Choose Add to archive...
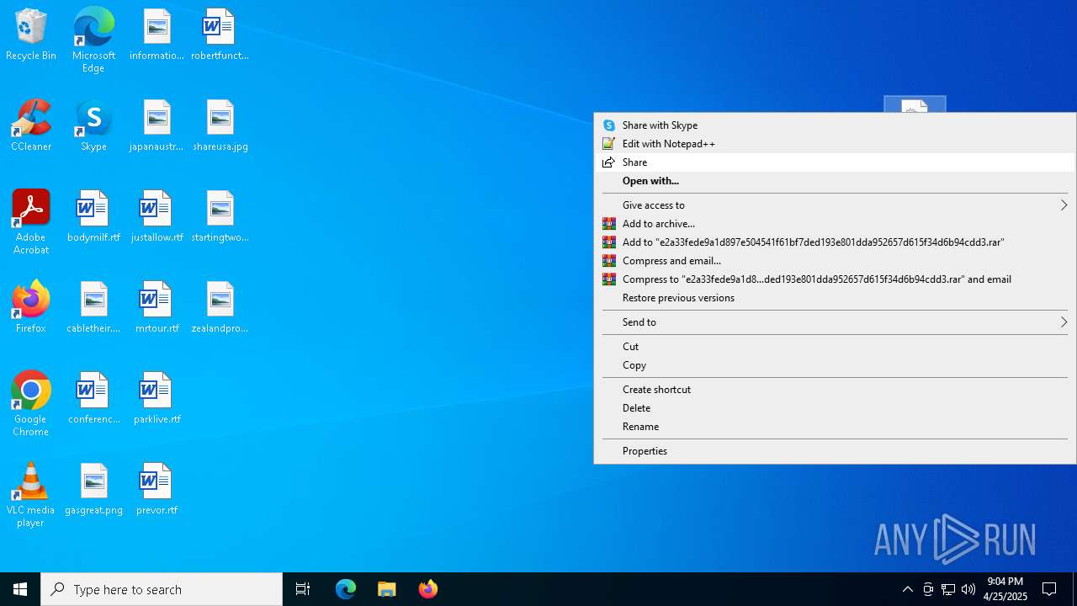This screenshot has width=1077, height=606. (835, 224)
